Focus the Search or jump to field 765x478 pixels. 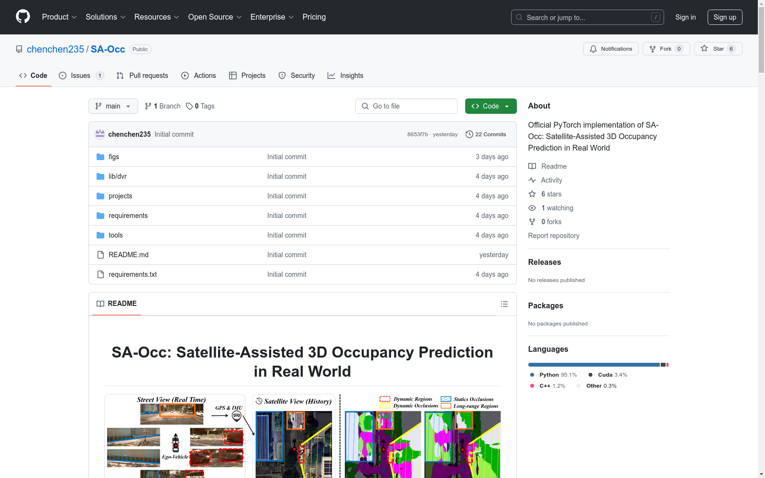588,17
